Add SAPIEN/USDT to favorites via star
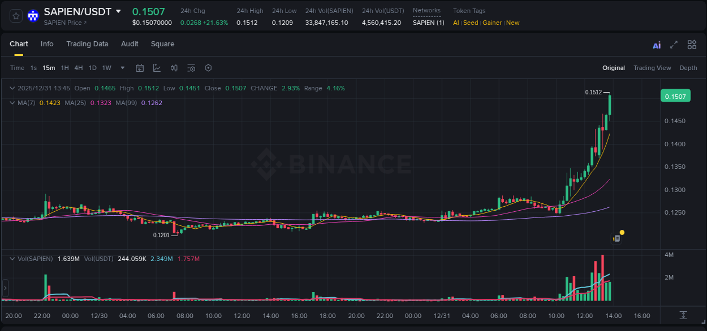 pos(15,15)
